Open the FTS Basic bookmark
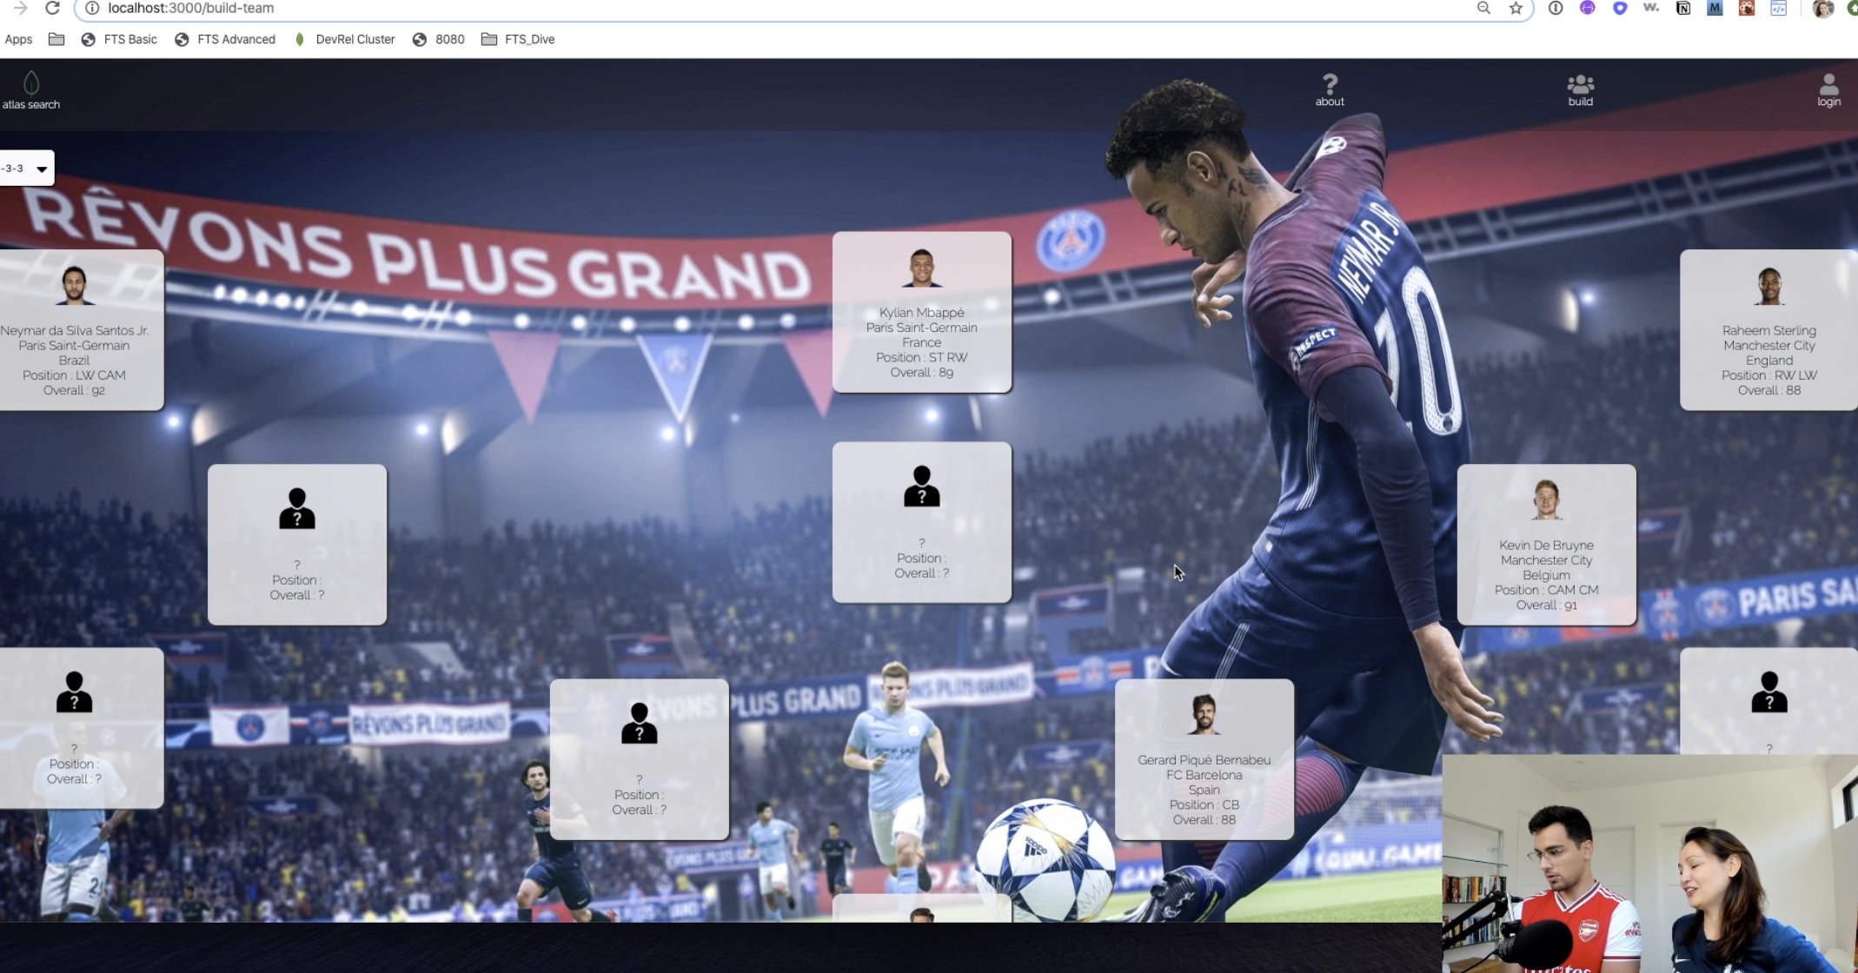Screen dimensions: 1858x973 (x=119, y=39)
